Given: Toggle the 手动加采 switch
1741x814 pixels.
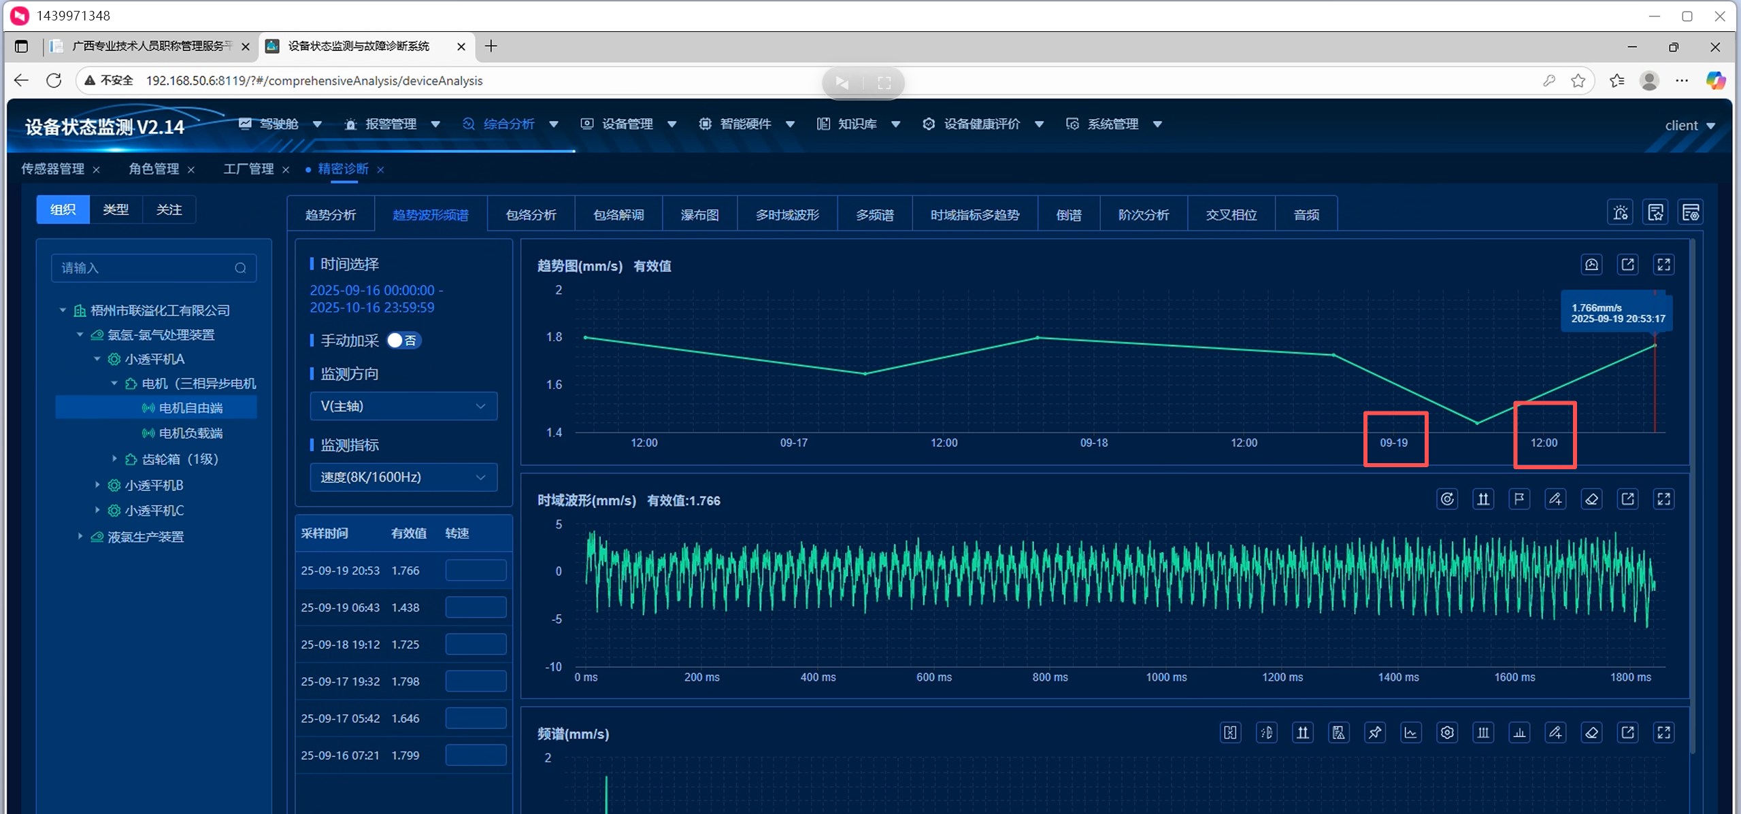Looking at the screenshot, I should click(404, 340).
